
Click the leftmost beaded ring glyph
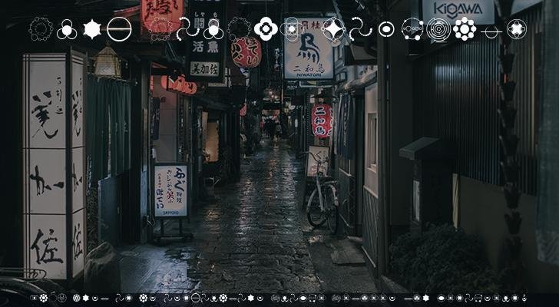[x=41, y=29]
